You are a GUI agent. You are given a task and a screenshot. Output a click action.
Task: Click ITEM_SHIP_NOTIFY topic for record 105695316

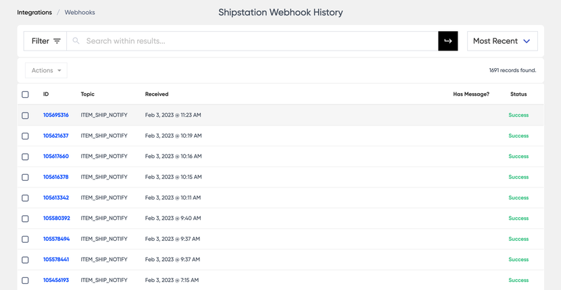click(104, 115)
